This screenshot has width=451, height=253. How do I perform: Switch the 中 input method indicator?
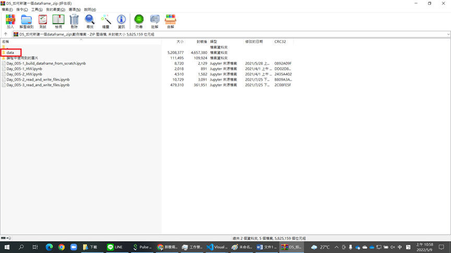[x=400, y=247]
